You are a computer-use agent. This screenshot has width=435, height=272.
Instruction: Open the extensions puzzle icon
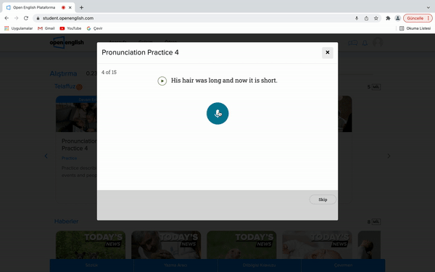coord(388,18)
